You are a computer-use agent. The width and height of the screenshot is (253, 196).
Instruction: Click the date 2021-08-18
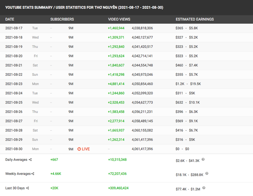click(14, 38)
